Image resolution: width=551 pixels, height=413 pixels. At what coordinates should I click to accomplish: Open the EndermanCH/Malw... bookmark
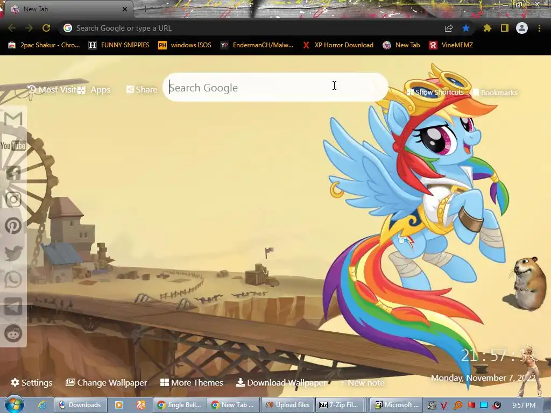coord(257,45)
